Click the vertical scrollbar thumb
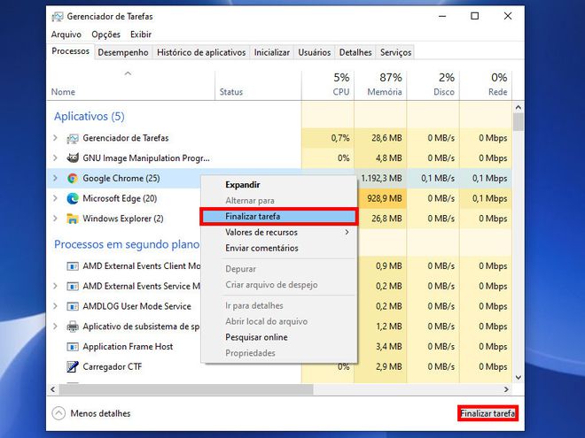 (519, 122)
